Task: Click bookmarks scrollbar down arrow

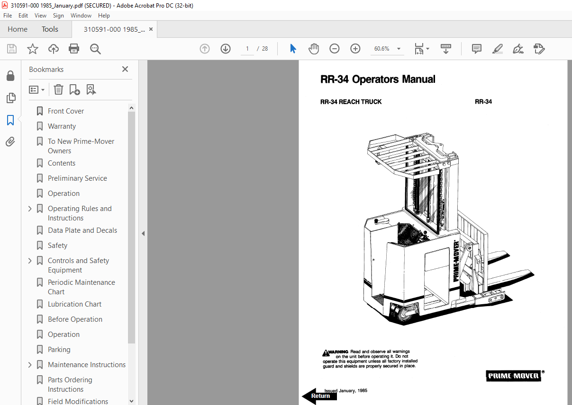Action: point(131,401)
